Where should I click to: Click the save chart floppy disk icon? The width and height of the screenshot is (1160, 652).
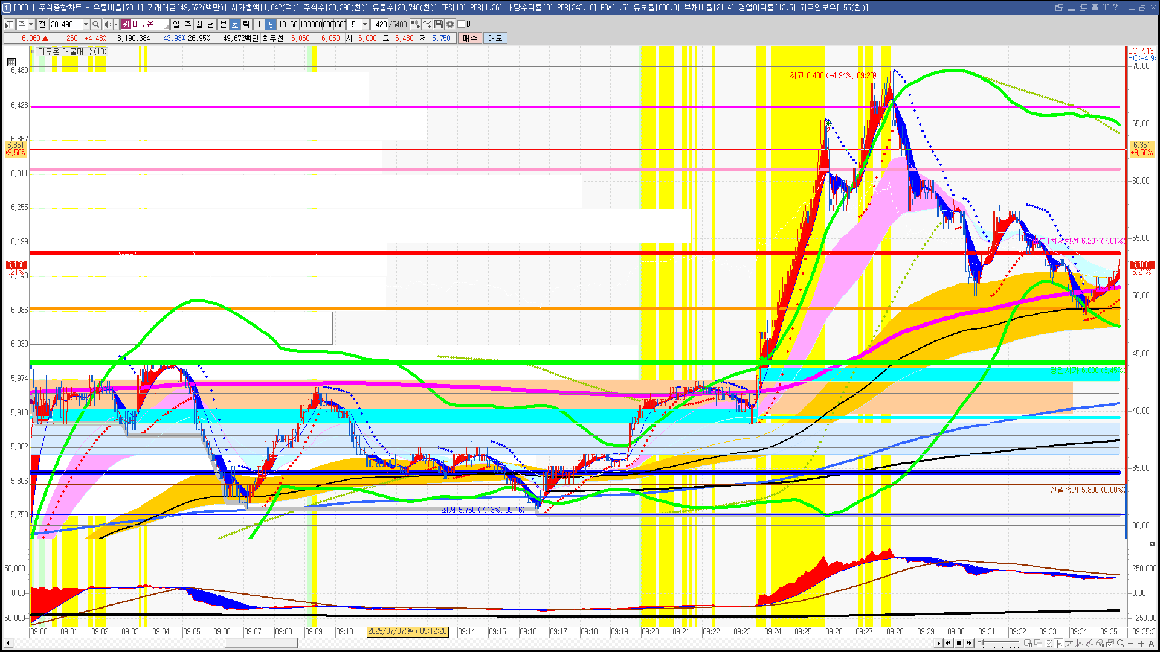point(439,24)
